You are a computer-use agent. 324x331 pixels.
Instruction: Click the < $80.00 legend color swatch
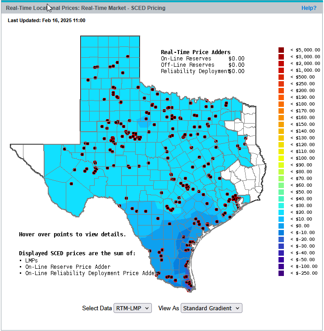click(x=281, y=172)
